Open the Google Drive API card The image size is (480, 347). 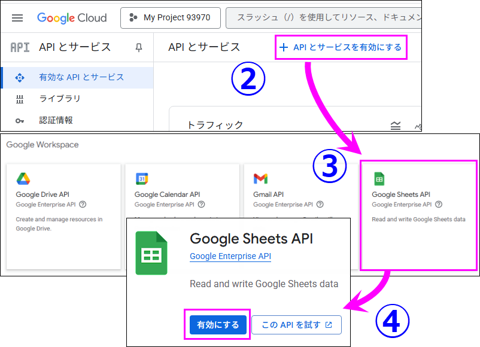tap(63, 217)
